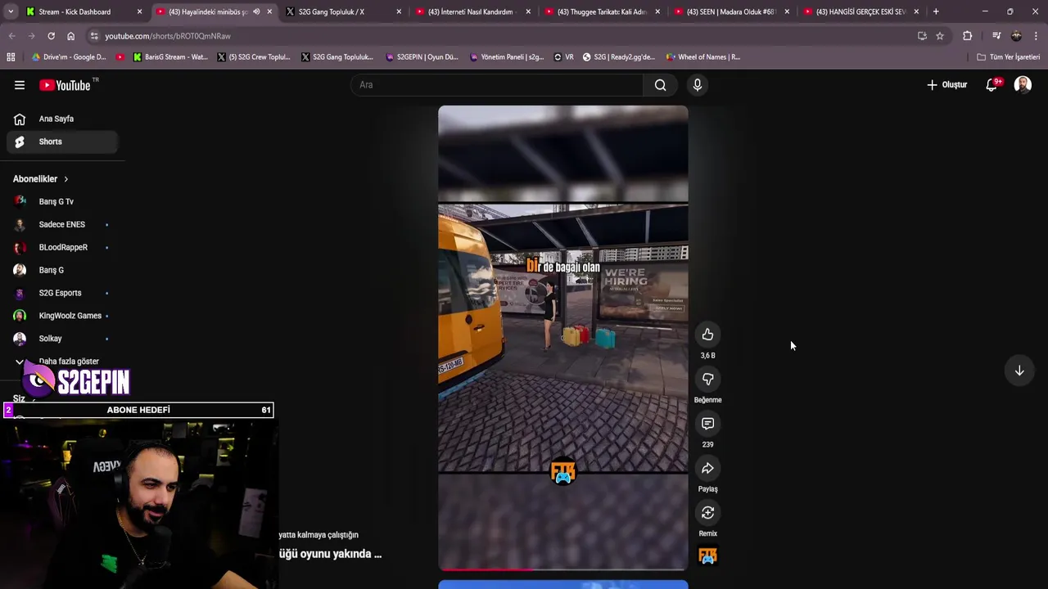
Task: Open Drive'ım - Google Drive bookmark
Action: click(x=69, y=57)
